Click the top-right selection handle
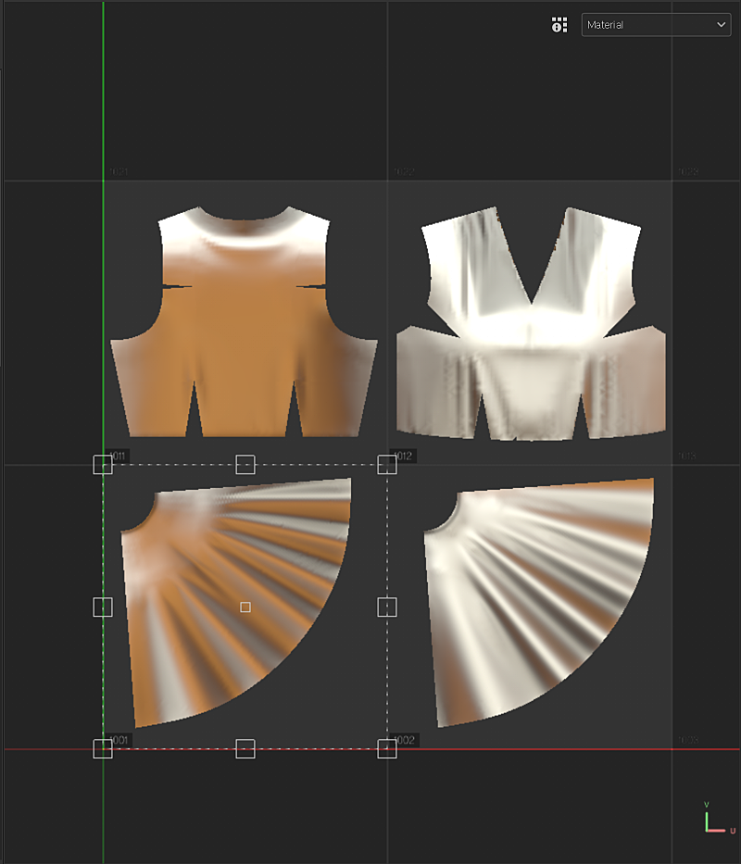741x864 pixels. 387,465
